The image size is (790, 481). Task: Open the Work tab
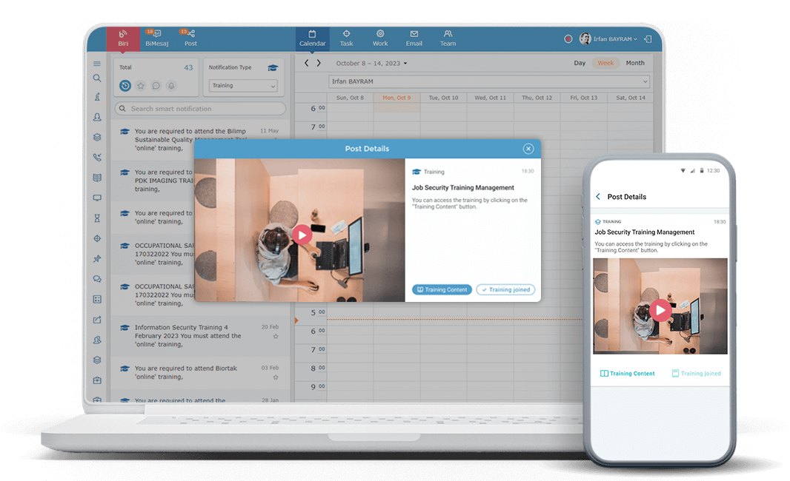(x=380, y=38)
